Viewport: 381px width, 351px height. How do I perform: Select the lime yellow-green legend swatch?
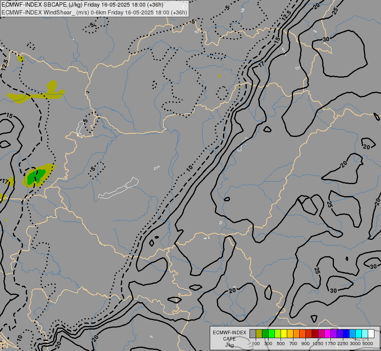click(x=278, y=334)
